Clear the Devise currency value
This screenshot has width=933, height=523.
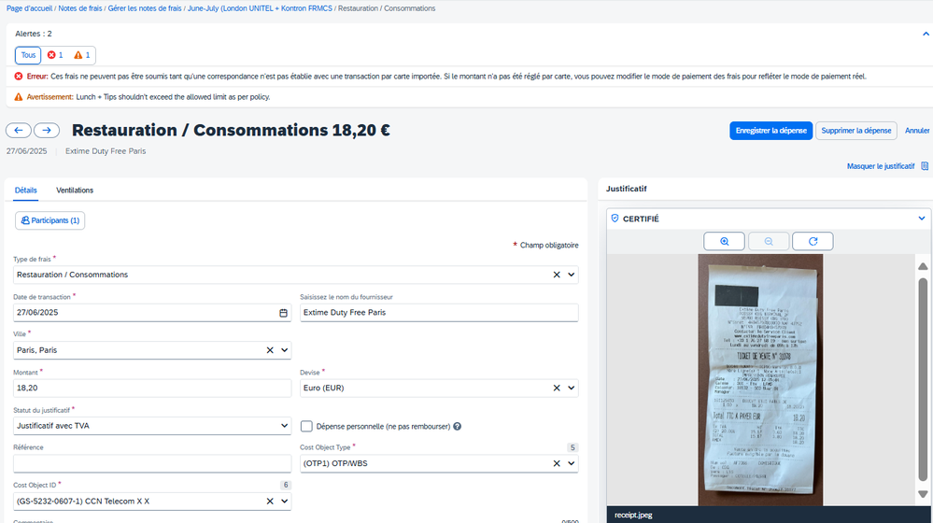(x=557, y=388)
